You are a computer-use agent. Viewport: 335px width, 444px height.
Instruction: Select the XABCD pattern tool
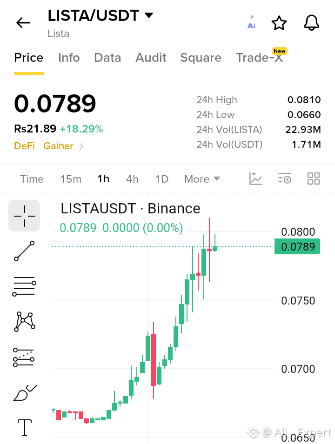(24, 321)
